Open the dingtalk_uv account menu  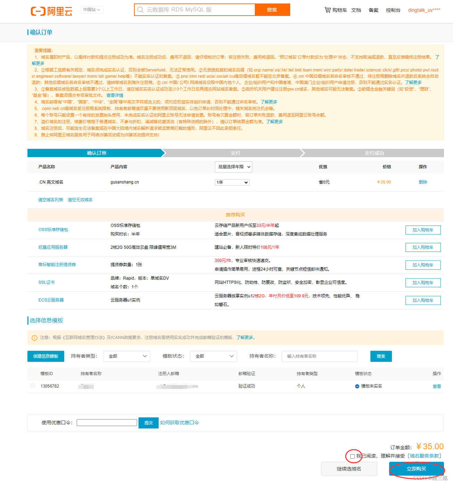coord(424,10)
